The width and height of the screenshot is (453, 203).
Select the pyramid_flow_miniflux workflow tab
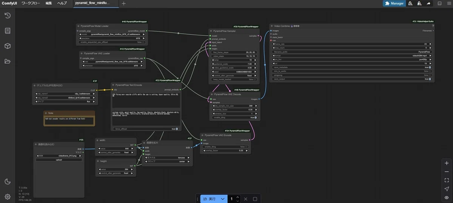[96, 3]
